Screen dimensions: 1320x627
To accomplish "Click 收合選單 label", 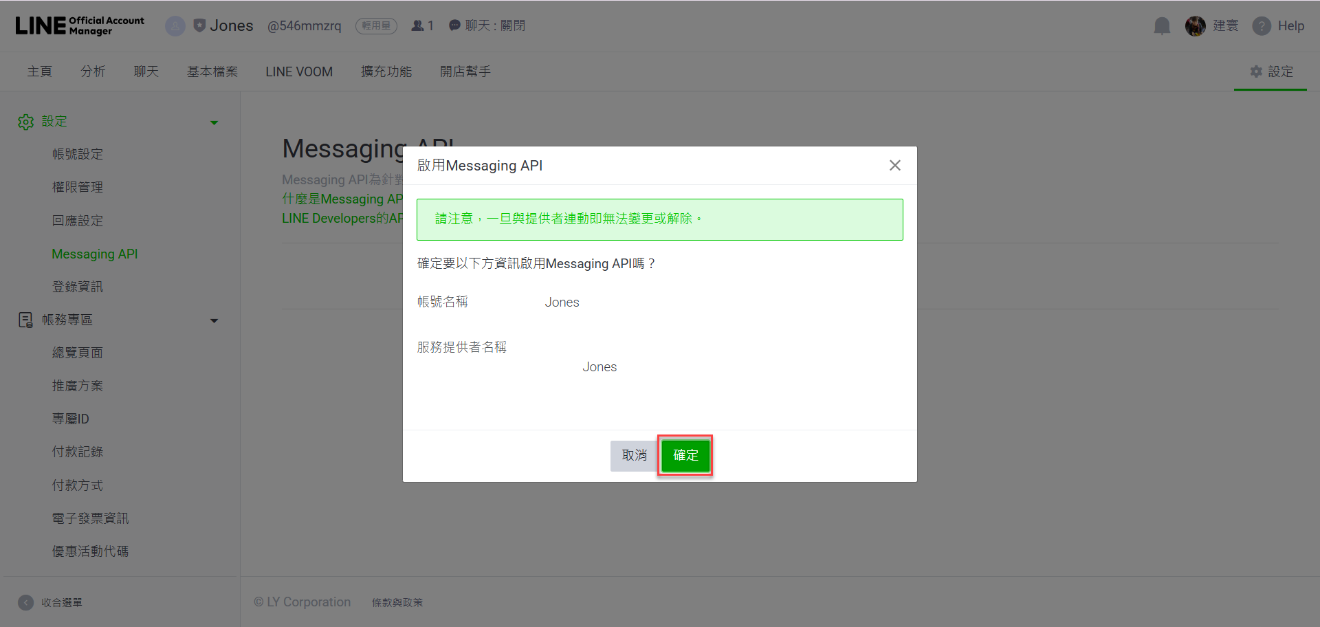I will 62,602.
